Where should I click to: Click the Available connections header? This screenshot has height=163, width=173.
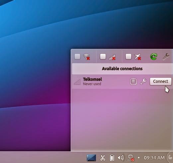(x=122, y=69)
